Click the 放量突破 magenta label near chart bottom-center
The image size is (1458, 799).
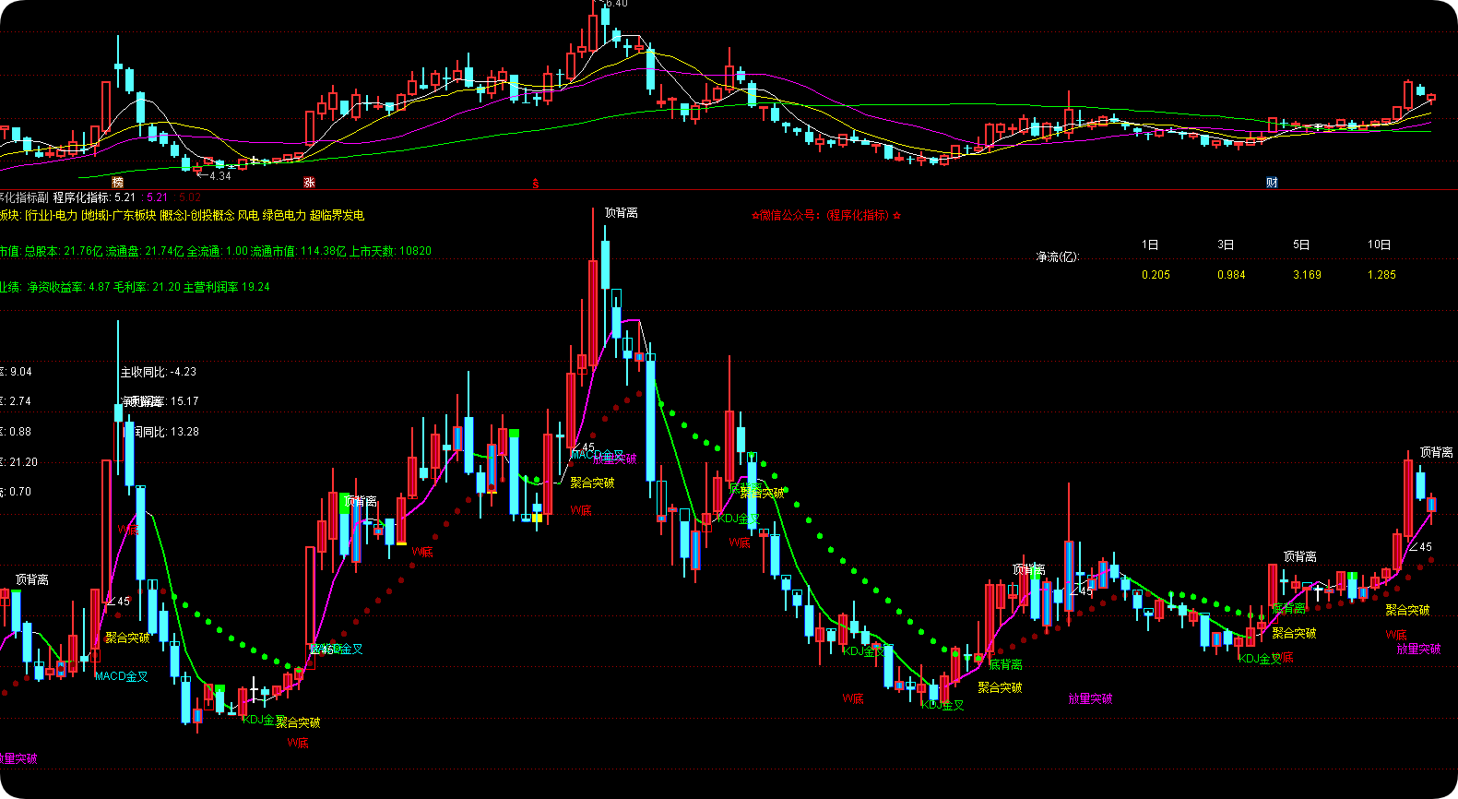click(x=1090, y=699)
